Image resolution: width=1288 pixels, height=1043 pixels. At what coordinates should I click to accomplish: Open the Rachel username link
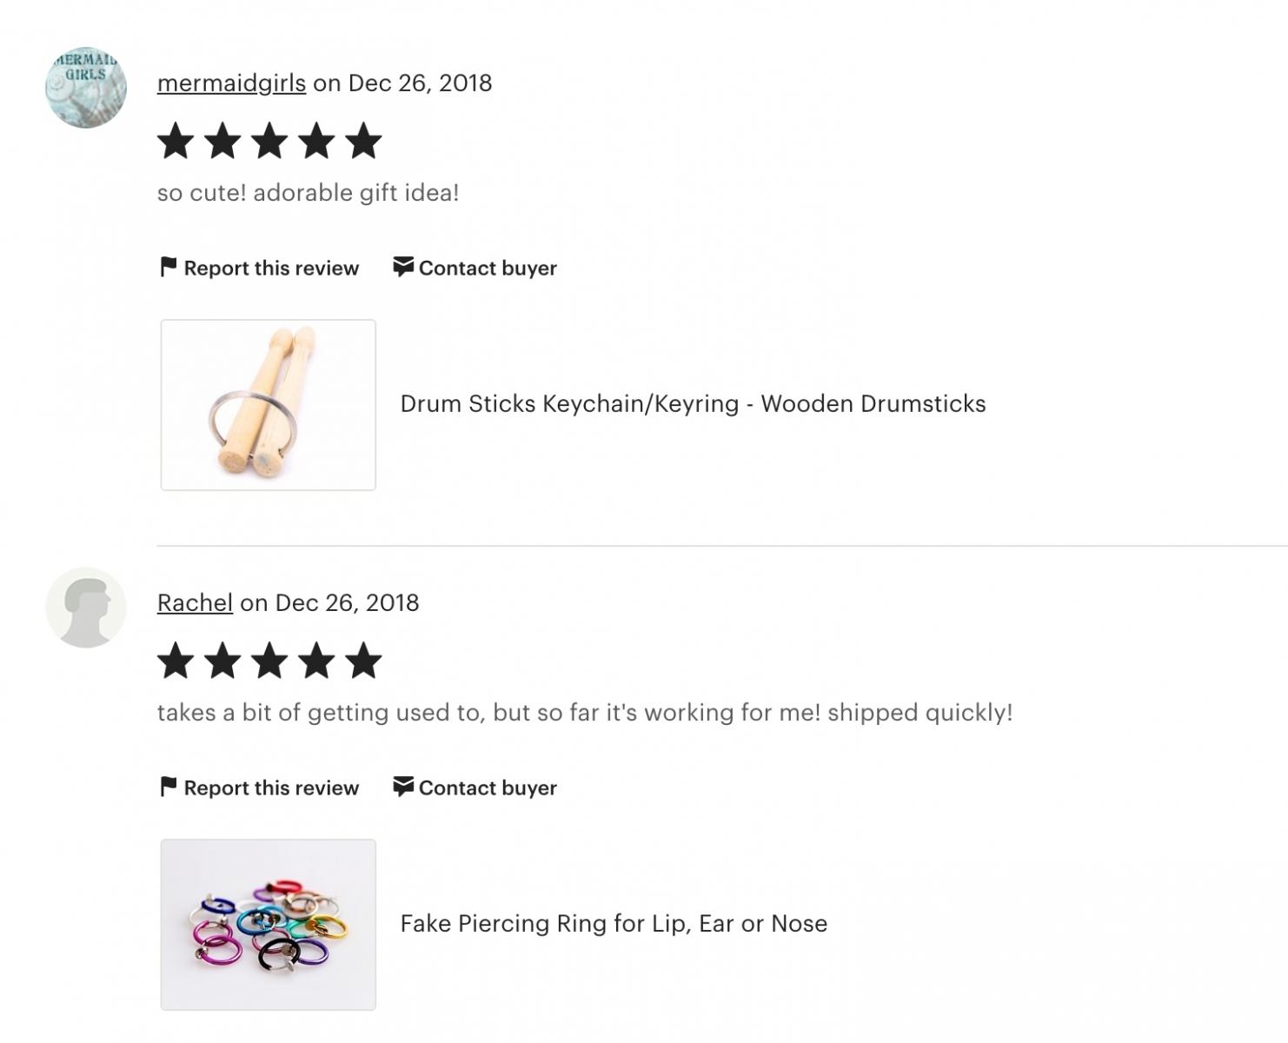coord(195,602)
